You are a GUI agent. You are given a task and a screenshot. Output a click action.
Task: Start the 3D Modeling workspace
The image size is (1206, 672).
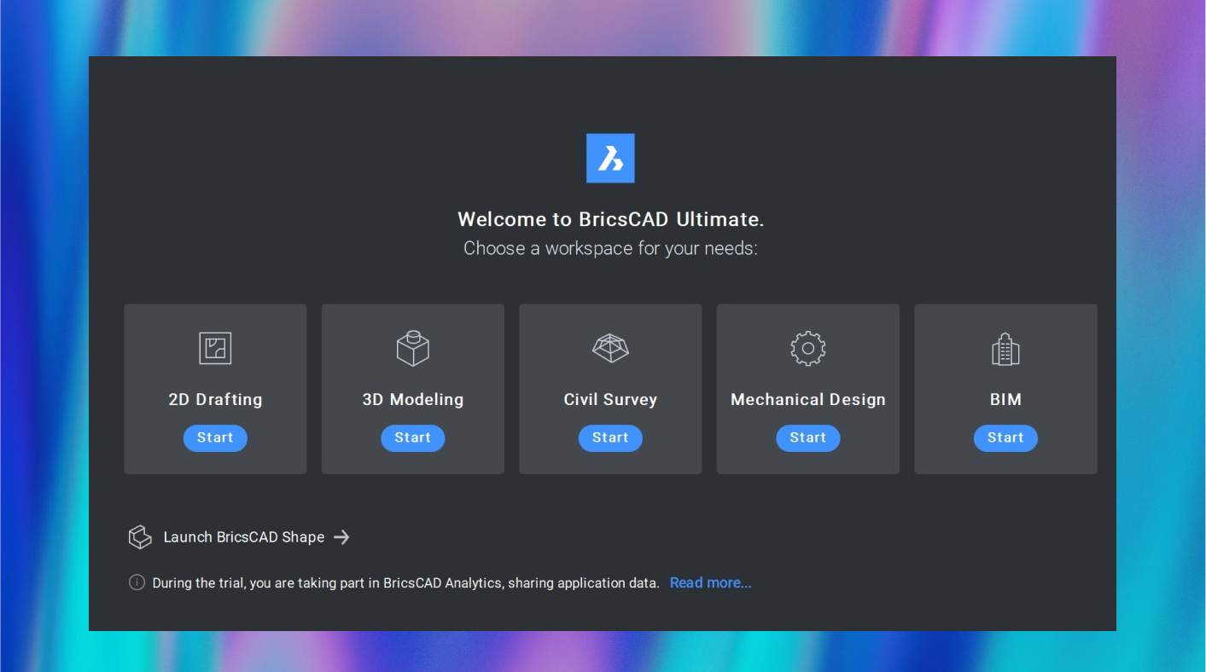point(413,437)
